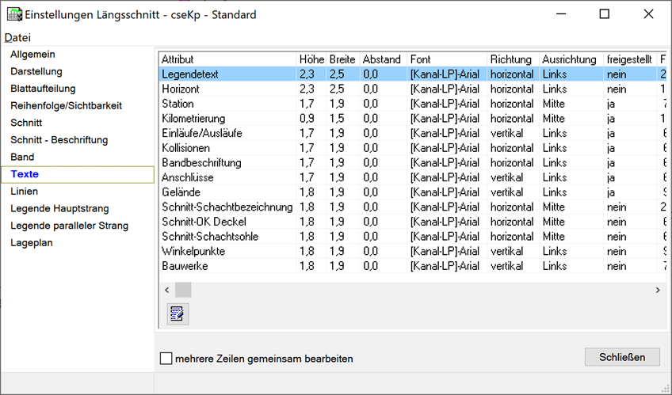Select Lageplan in the sidebar
Viewport: 672px width, 395px height.
point(31,243)
